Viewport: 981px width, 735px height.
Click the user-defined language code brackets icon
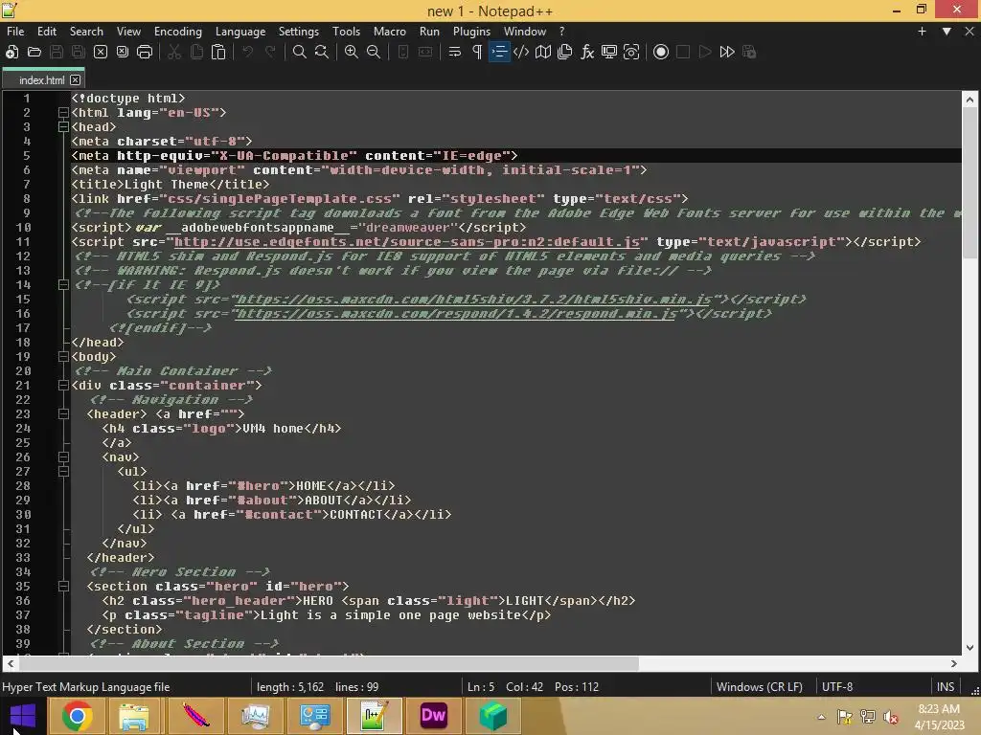[x=520, y=52]
